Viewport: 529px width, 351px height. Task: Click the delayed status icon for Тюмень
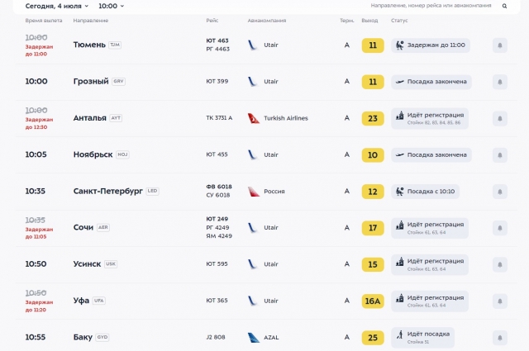tap(400, 45)
